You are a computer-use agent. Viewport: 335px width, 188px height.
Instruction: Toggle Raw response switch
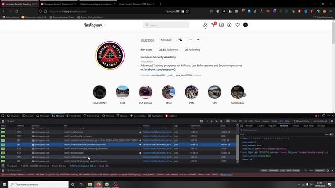(x=331, y=135)
